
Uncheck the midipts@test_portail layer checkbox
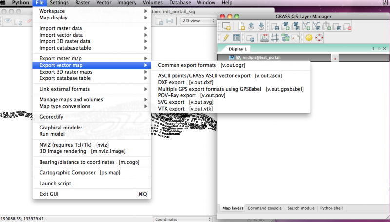(232, 57)
